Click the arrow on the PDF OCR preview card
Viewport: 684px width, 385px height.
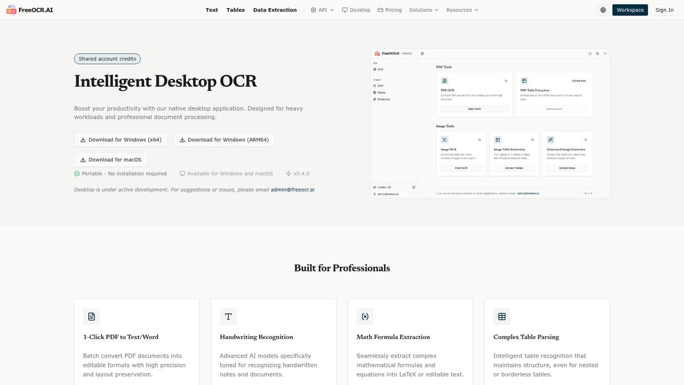tap(506, 81)
